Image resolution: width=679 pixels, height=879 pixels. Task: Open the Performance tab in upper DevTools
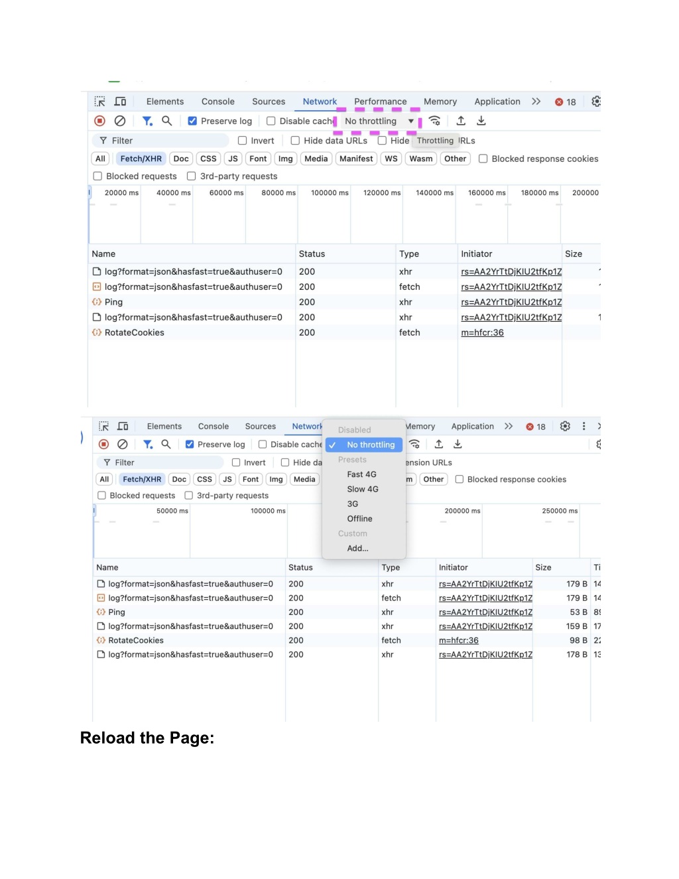pos(381,101)
